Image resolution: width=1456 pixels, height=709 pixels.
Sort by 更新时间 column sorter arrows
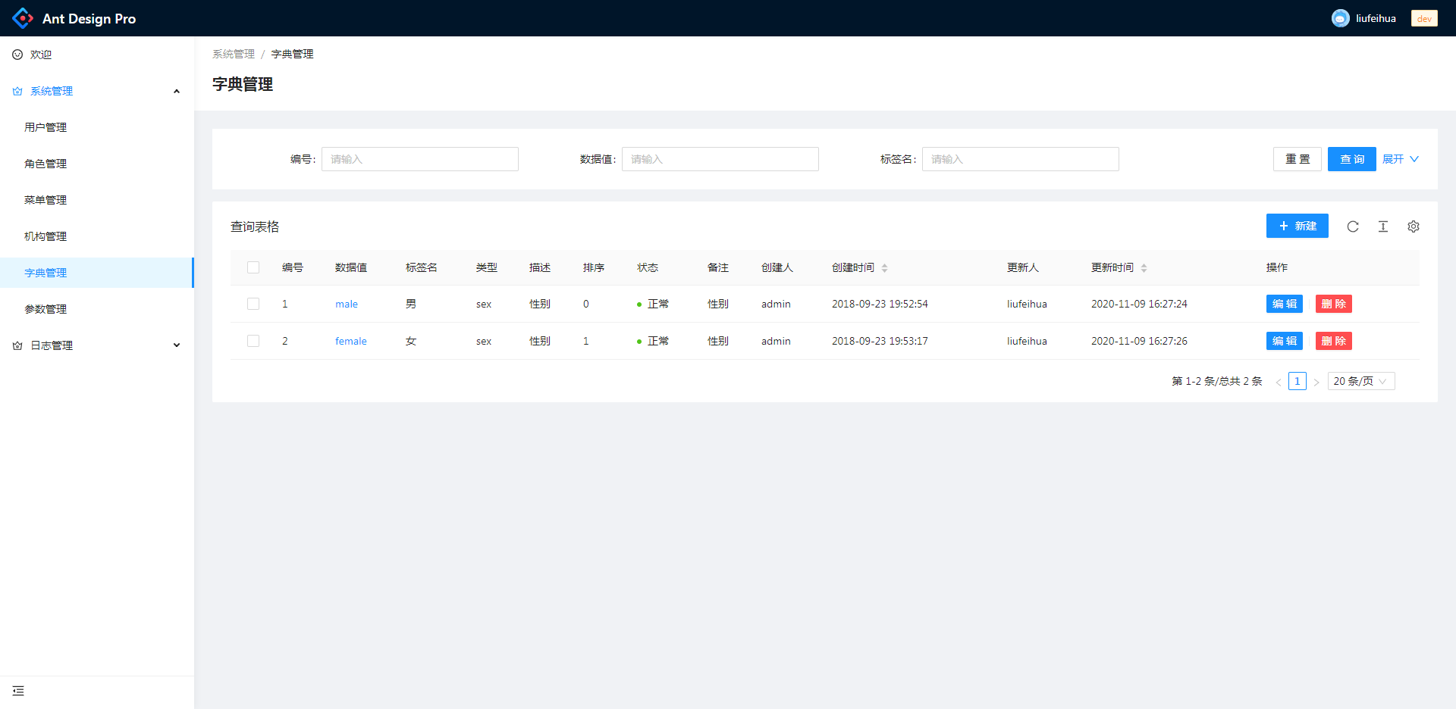pos(1144,268)
